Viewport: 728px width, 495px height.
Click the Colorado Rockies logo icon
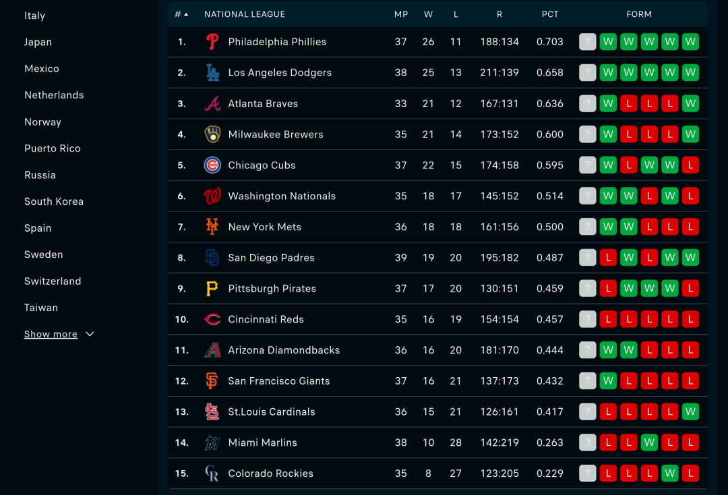pyautogui.click(x=212, y=473)
